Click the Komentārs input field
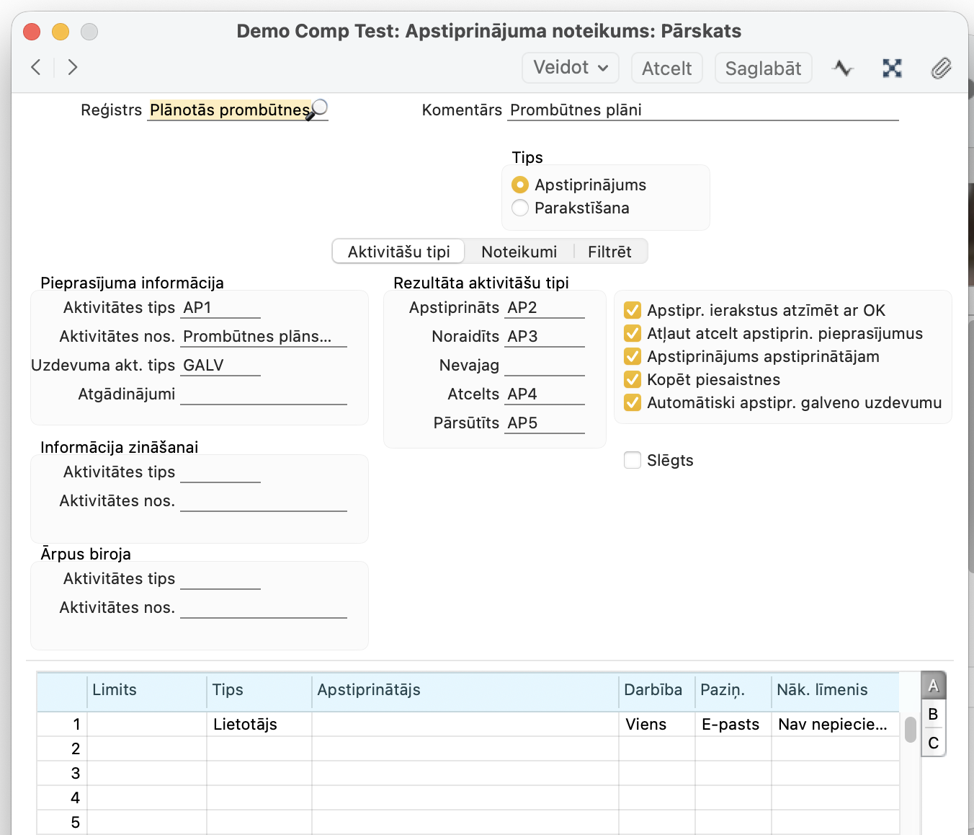Viewport: 974px width, 835px height. pyautogui.click(x=702, y=110)
